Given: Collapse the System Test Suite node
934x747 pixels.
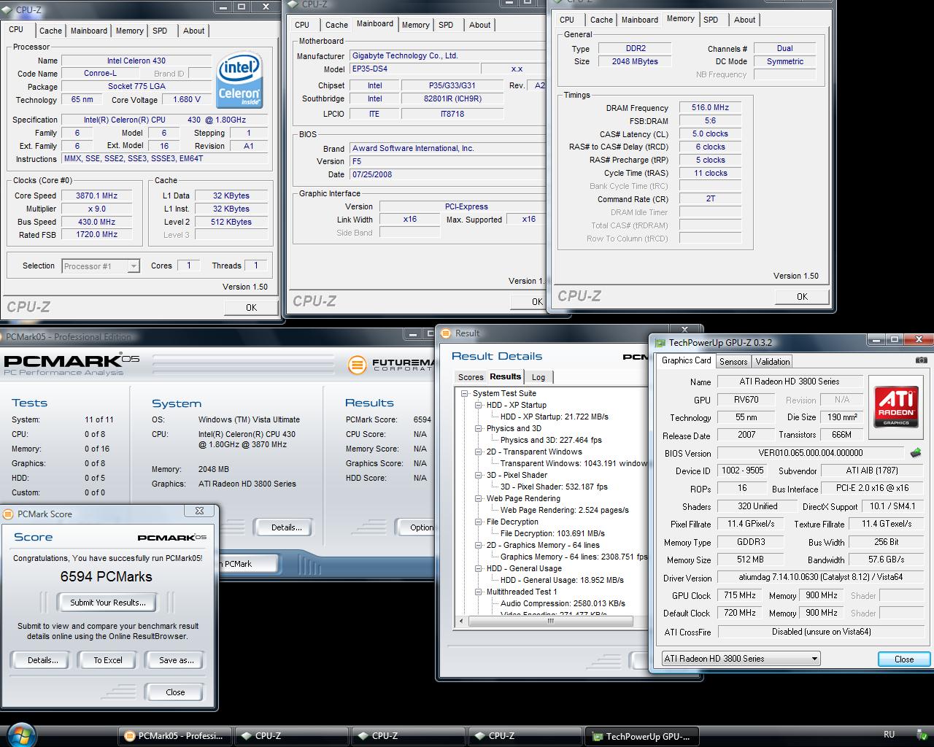Looking at the screenshot, I should point(464,393).
